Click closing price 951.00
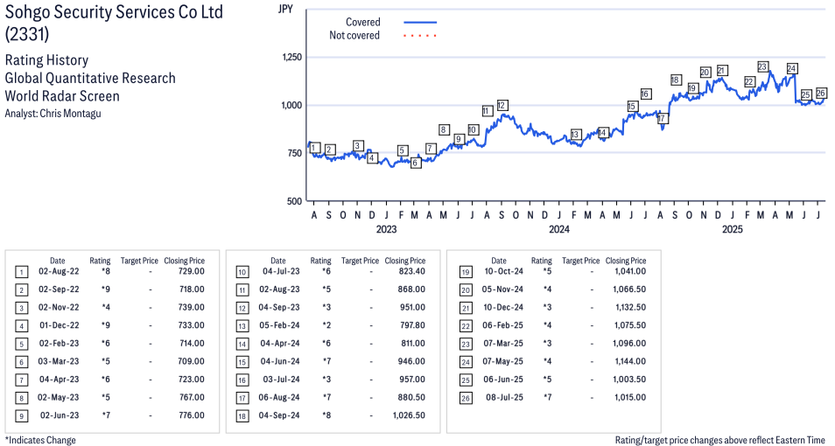Viewport: 835px width, 446px height. coord(413,308)
